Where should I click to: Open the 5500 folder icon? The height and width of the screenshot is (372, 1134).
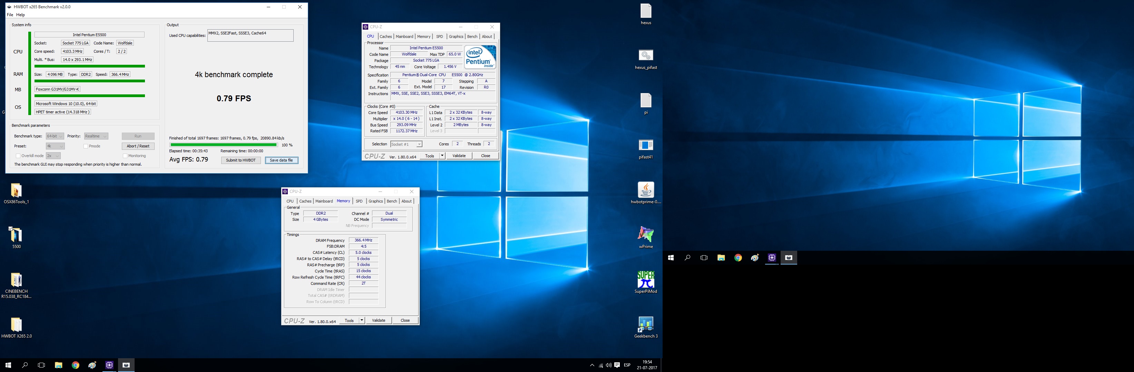16,238
